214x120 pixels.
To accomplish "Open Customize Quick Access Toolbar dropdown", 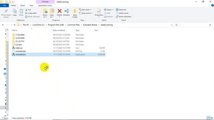I will [13, 2].
